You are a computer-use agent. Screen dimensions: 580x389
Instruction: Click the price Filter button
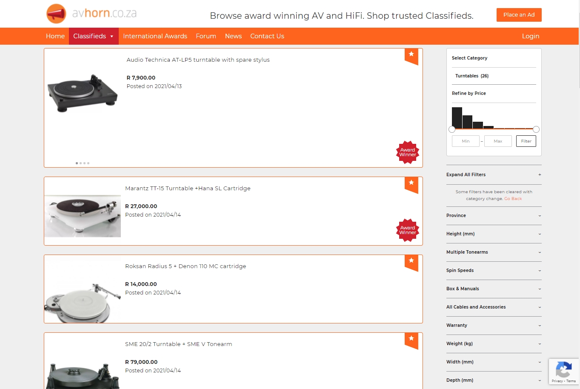coord(526,141)
